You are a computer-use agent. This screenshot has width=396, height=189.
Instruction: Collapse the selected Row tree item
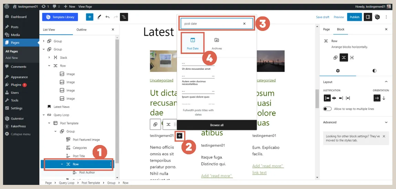click(62, 164)
